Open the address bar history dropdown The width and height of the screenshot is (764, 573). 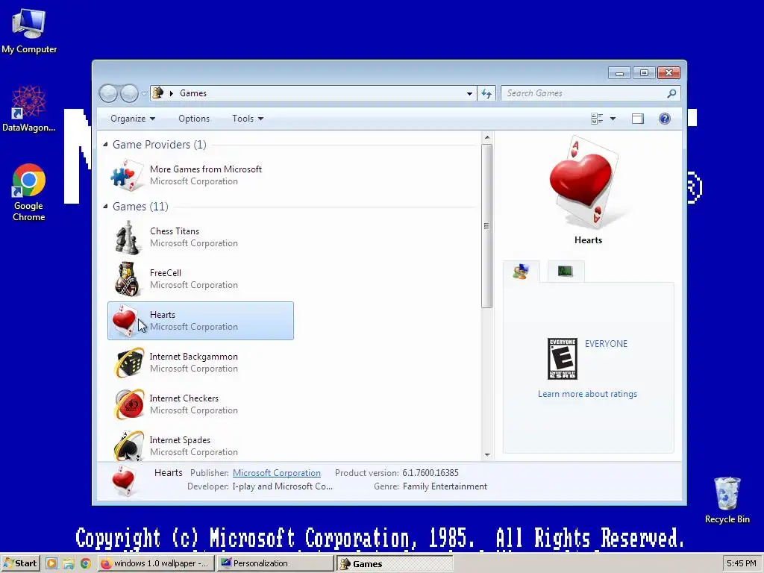[x=469, y=93]
